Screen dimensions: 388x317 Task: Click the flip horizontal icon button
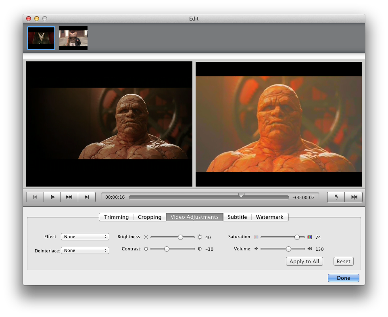354,197
